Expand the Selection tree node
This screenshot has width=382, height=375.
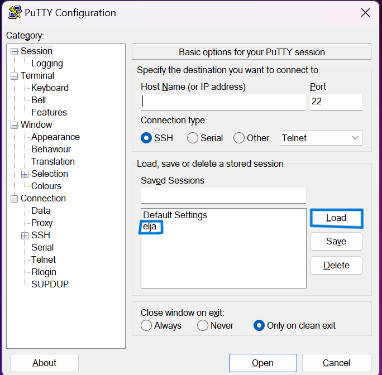[25, 174]
